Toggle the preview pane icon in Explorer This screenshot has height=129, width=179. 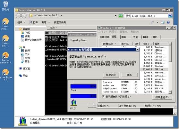coord(163,22)
